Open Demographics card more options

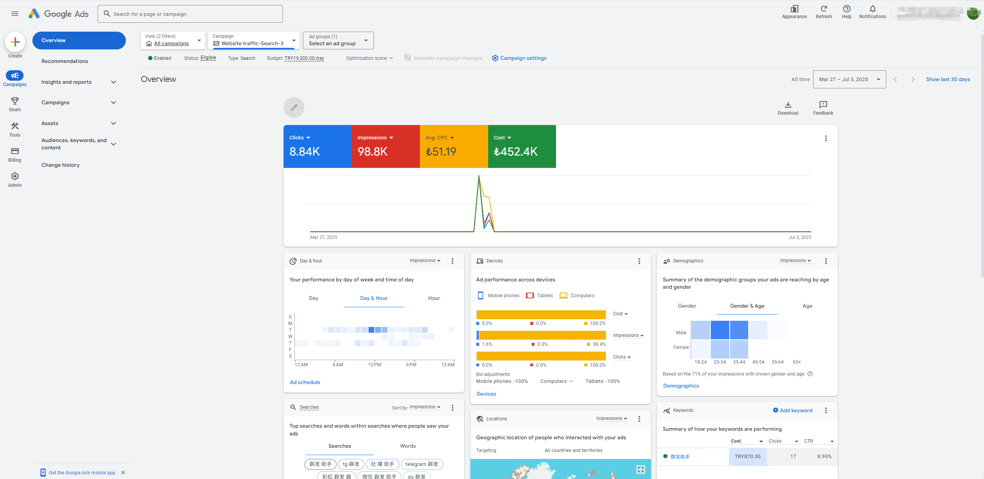pyautogui.click(x=826, y=261)
